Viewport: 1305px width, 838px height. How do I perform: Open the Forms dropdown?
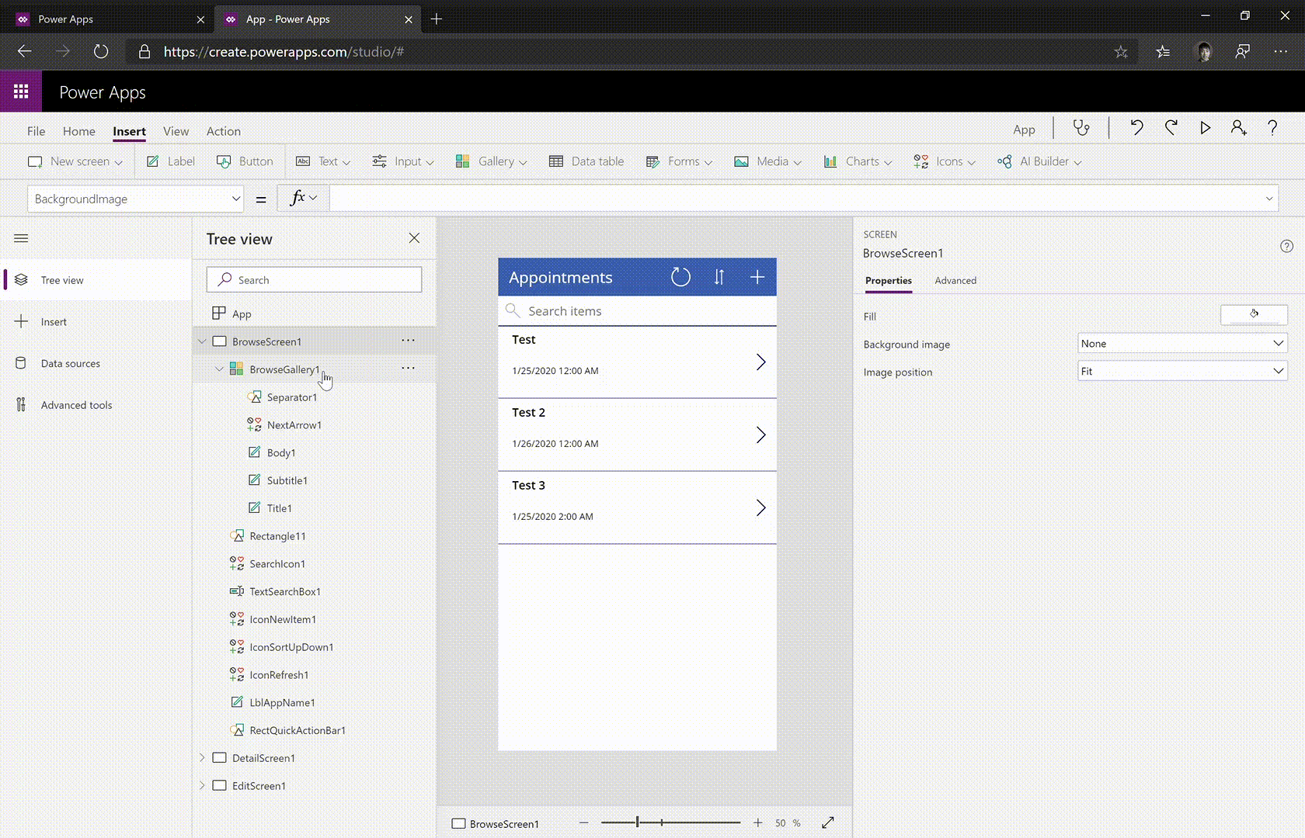coord(678,161)
